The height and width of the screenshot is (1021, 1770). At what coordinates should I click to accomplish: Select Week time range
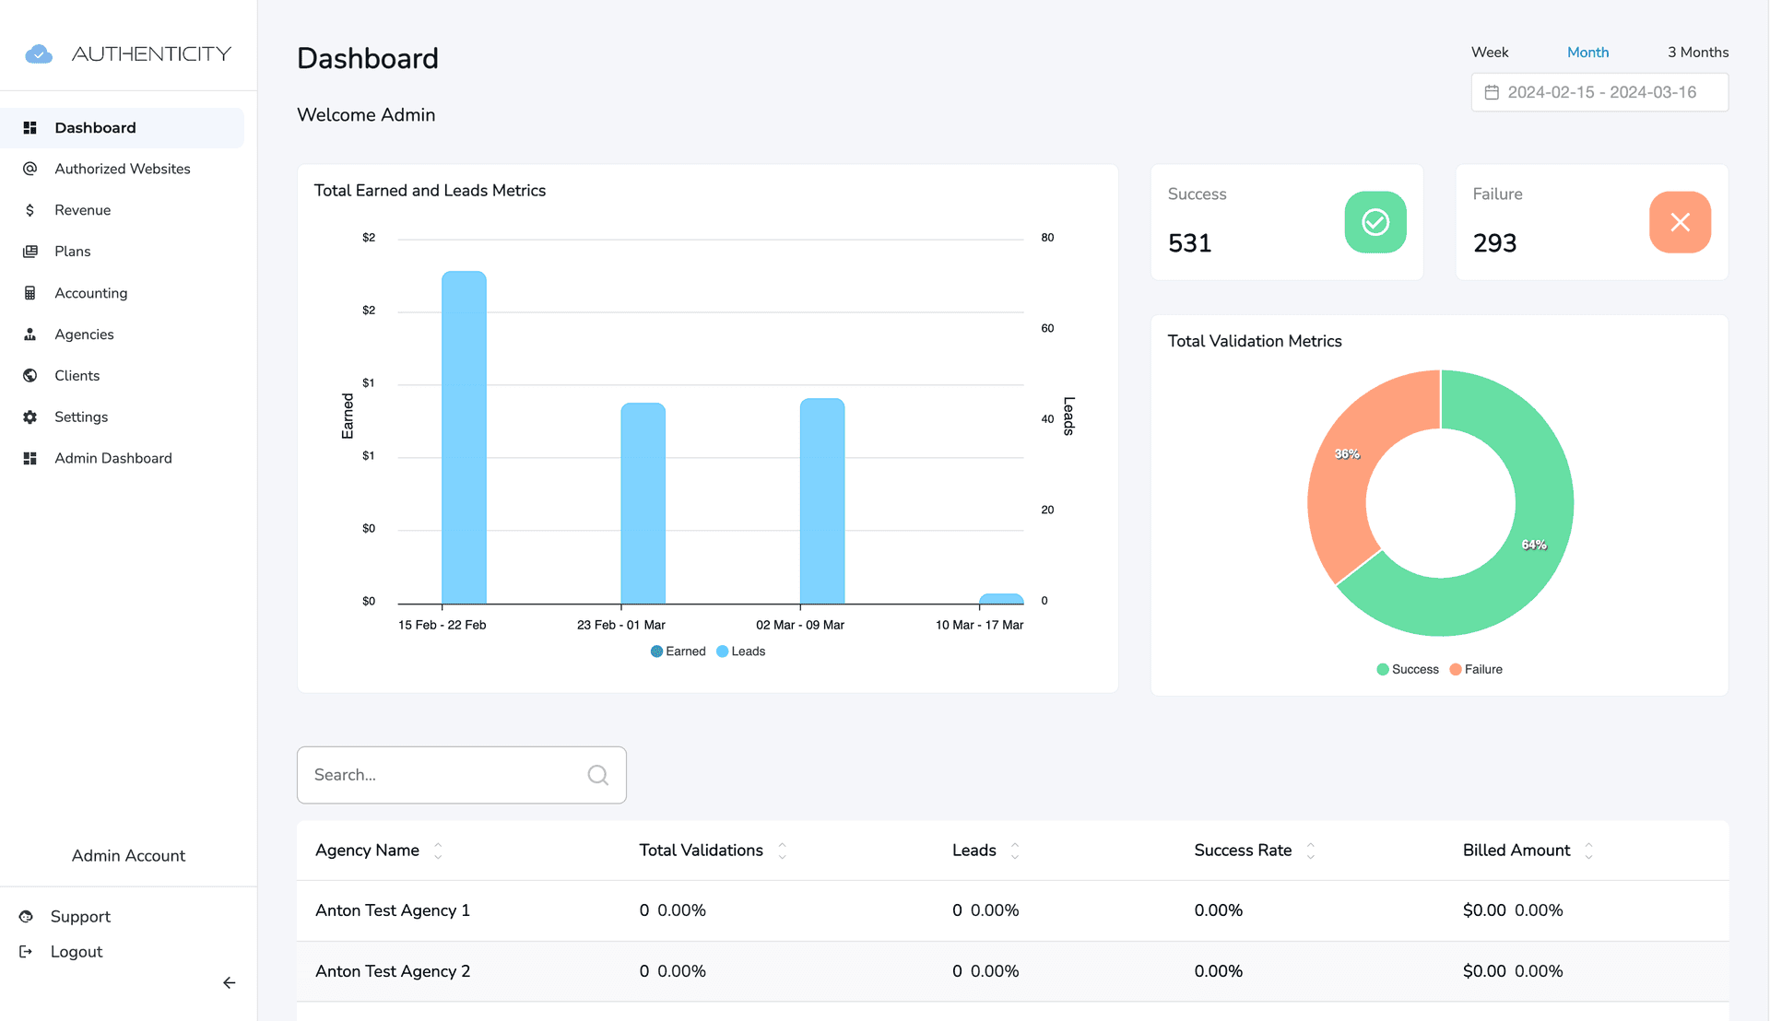pos(1490,53)
